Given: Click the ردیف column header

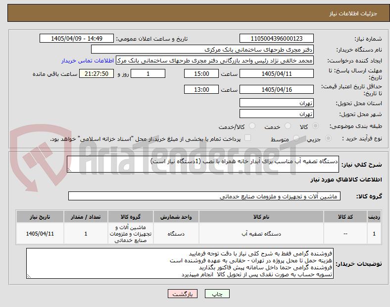Looking at the screenshot, I should coord(374,217).
